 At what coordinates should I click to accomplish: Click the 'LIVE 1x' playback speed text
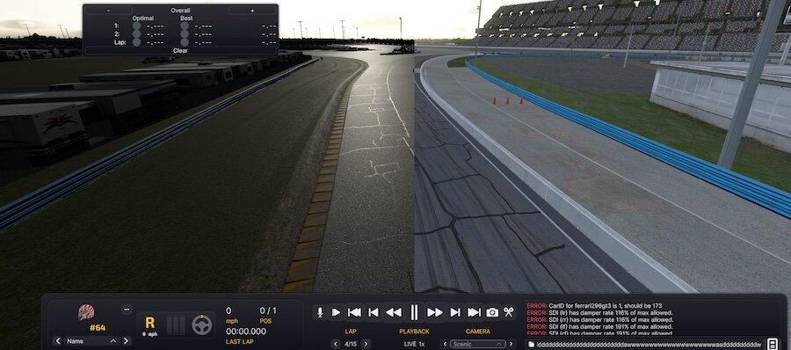[414, 344]
